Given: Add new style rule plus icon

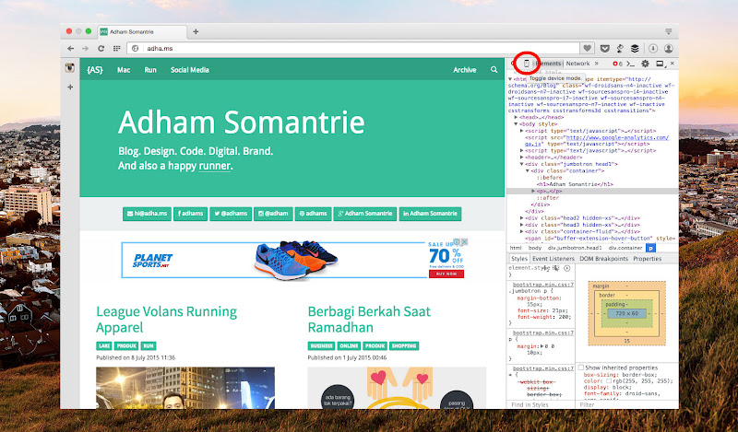Looking at the screenshot, I should 545,268.
